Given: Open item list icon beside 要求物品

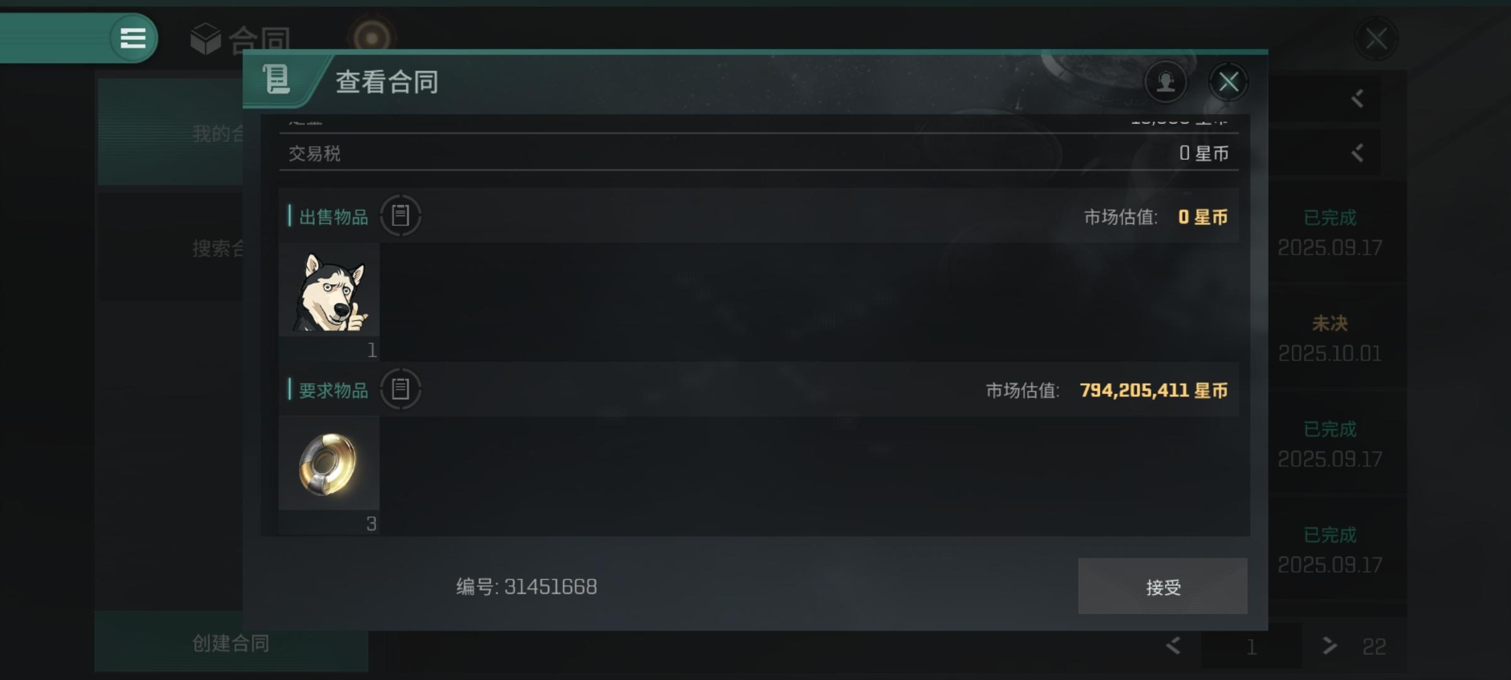Looking at the screenshot, I should (x=400, y=389).
